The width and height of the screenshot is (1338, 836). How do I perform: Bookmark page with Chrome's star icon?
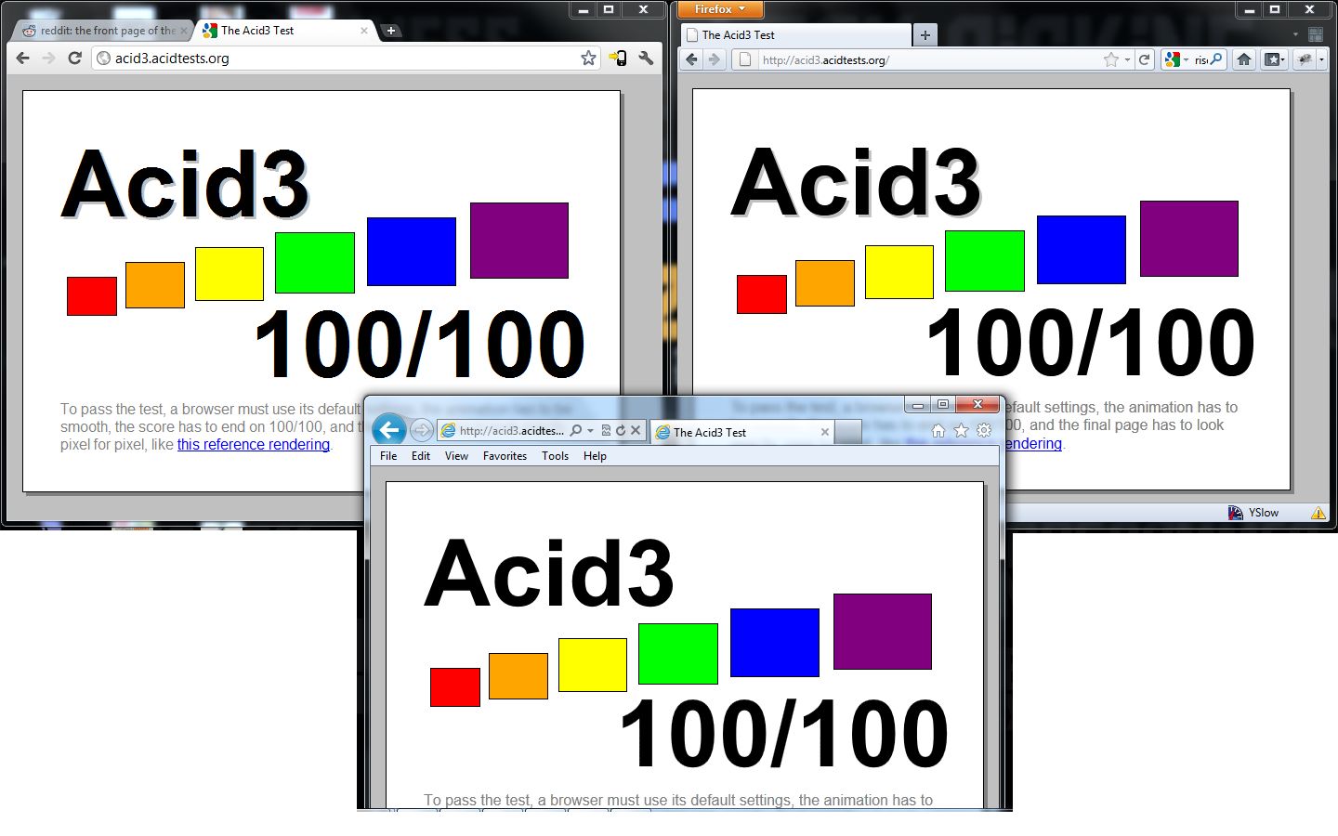coord(588,59)
